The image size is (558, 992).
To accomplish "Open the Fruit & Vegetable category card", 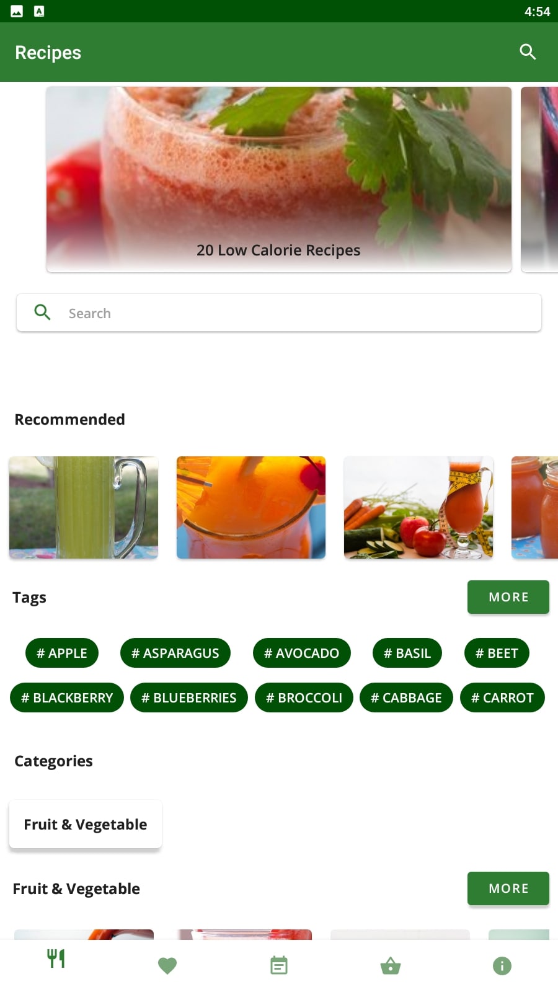I will coord(86,824).
